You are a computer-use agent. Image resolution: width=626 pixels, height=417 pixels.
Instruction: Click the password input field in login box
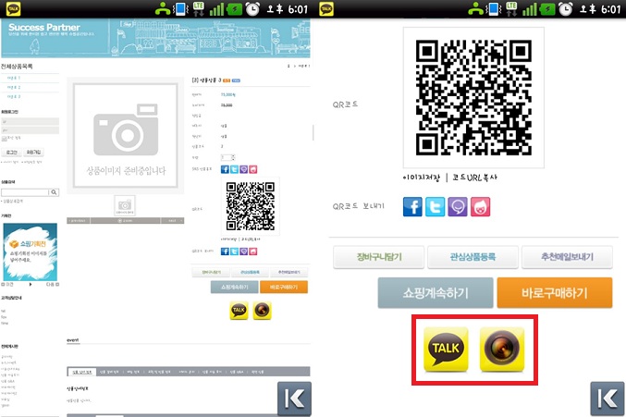click(30, 130)
